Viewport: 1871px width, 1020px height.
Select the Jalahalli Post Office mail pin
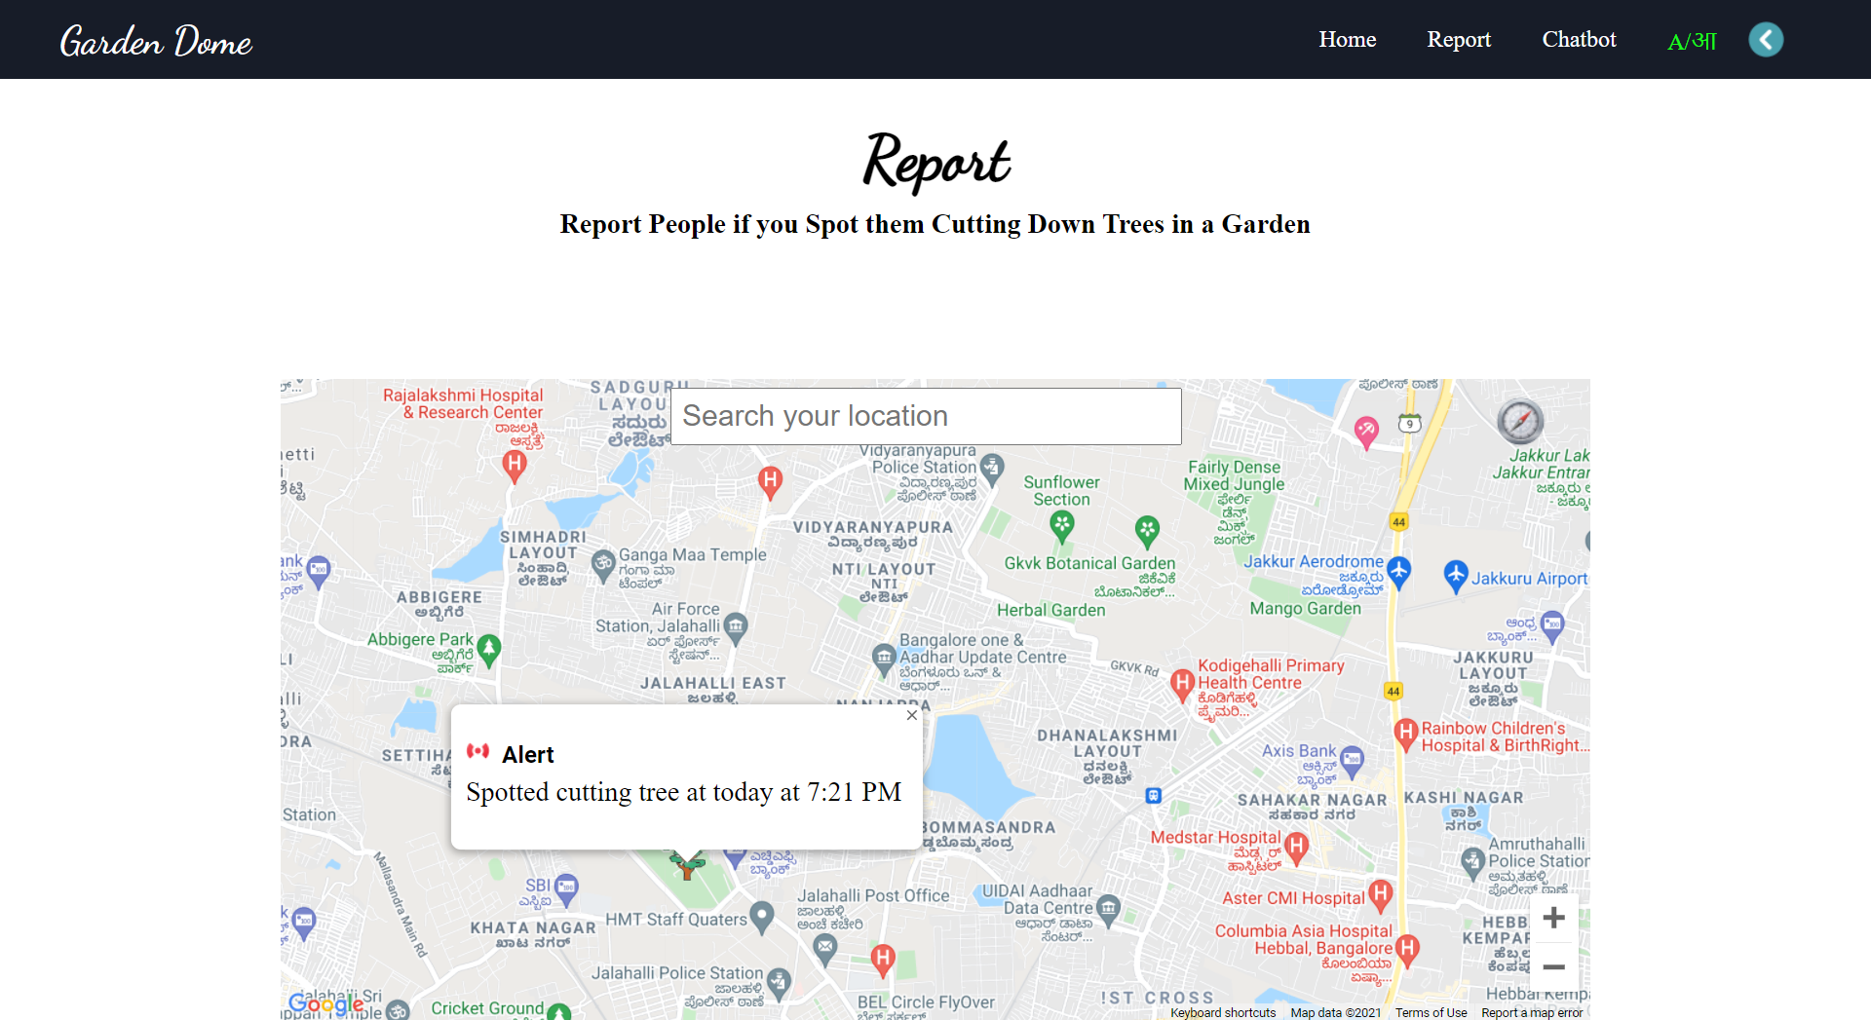(825, 949)
